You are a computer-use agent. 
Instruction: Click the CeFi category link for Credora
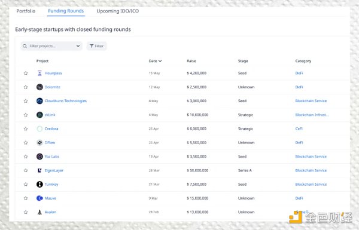(x=299, y=128)
